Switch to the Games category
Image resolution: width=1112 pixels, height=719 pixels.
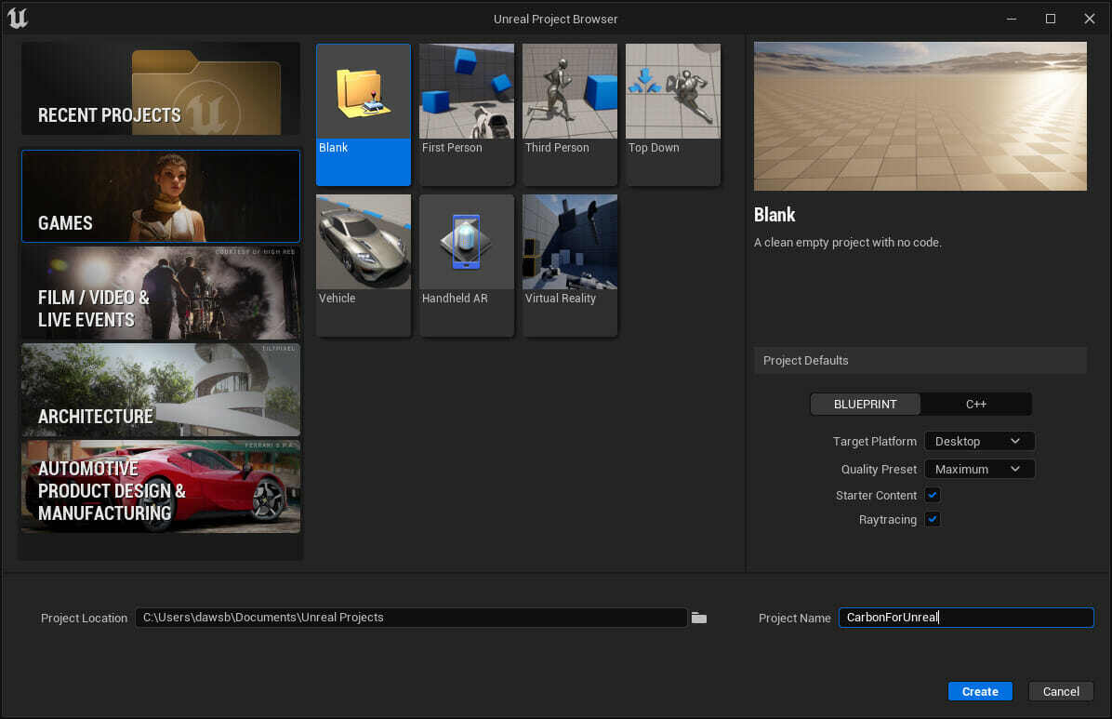click(160, 195)
